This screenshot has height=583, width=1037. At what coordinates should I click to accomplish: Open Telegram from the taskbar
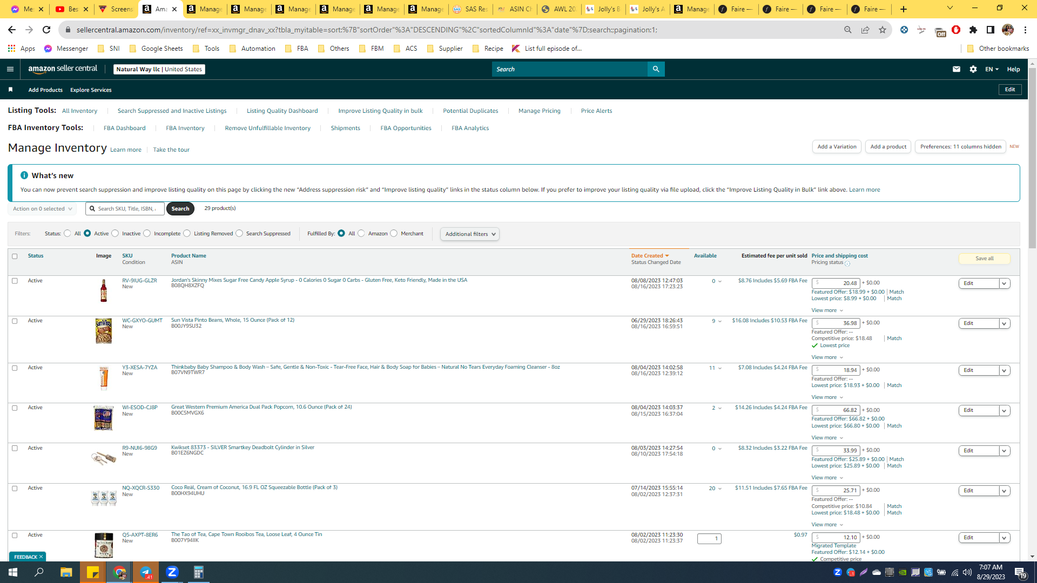click(x=146, y=572)
